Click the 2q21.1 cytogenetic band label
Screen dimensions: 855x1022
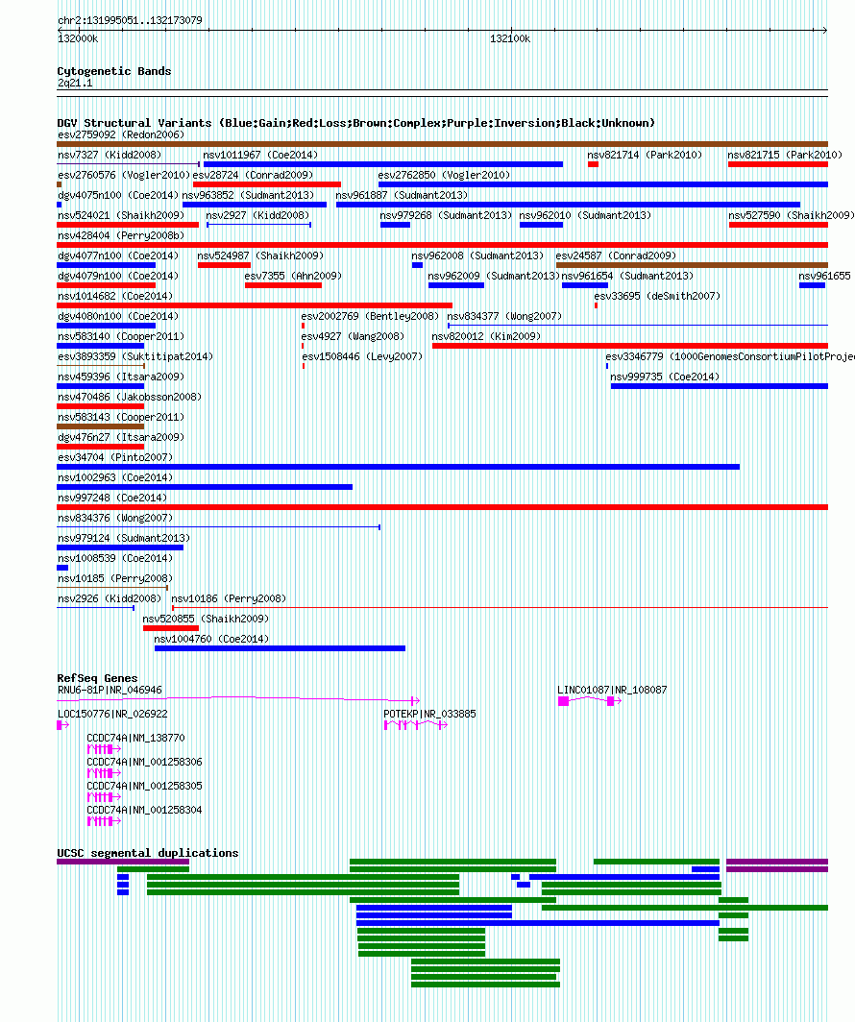[75, 84]
